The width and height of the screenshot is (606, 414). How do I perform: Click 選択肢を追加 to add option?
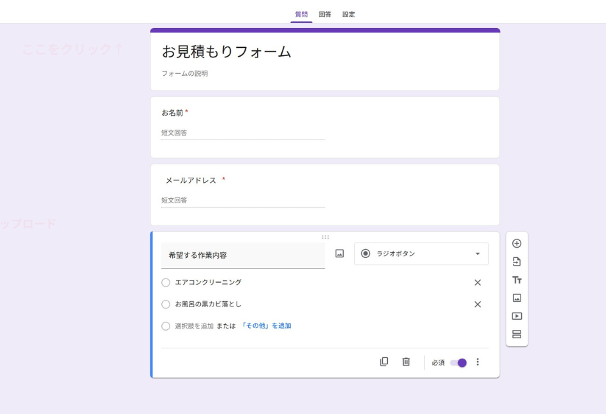[194, 326]
